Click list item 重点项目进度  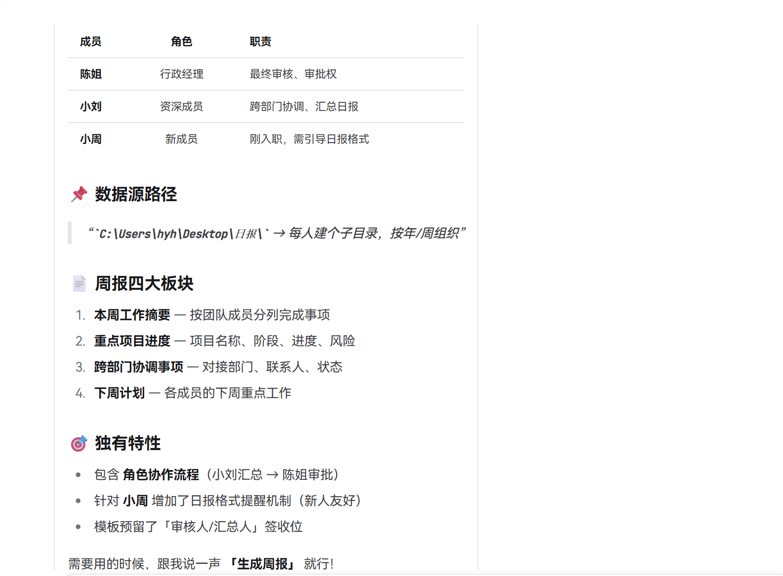[225, 341]
